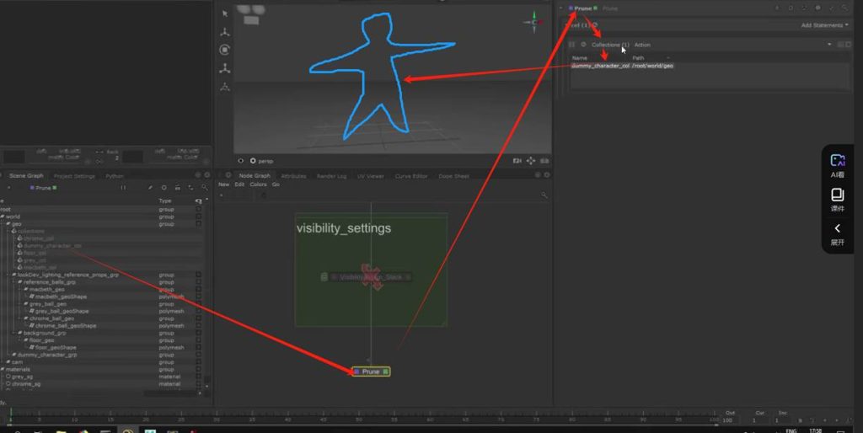Click the AI看 side panel icon
Image resolution: width=863 pixels, height=433 pixels.
click(837, 164)
